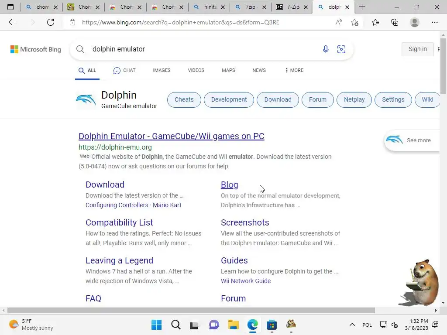447x335 pixels.
Task: Click the See more Dolphin panel button
Action: pos(412,140)
